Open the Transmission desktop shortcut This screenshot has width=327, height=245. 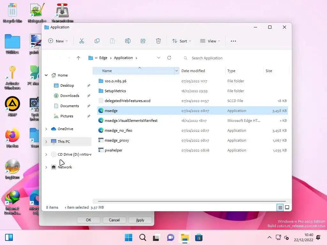[62, 13]
